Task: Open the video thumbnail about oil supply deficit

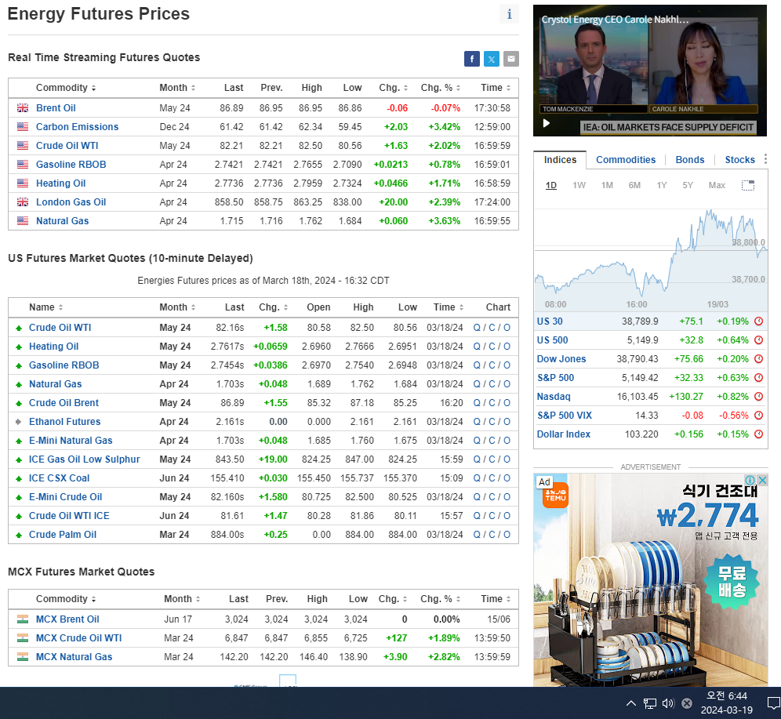Action: click(649, 71)
